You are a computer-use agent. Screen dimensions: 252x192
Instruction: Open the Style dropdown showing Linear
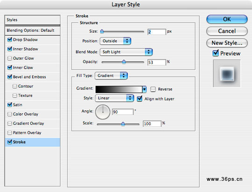[114, 98]
